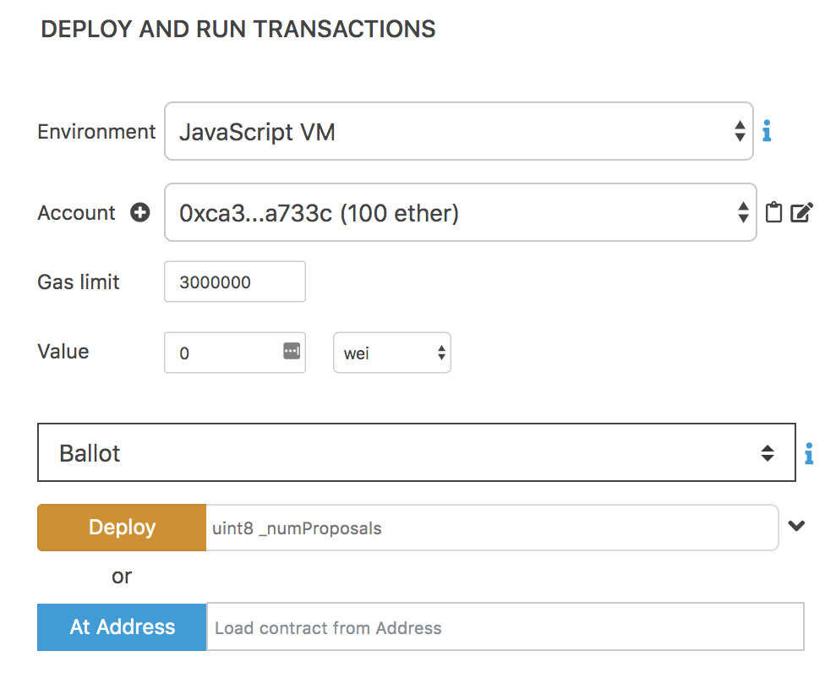Copy account address to clipboard
Viewport: 825px width, 673px height.
[773, 212]
